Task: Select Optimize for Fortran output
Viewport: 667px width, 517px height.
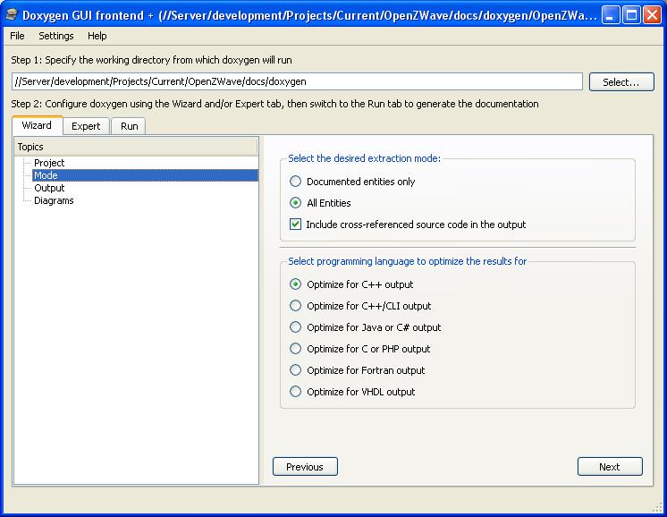Action: click(296, 370)
